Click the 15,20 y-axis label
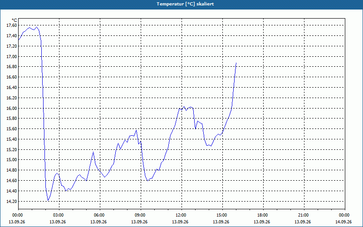The height and width of the screenshot is (227, 363). click(x=12, y=150)
